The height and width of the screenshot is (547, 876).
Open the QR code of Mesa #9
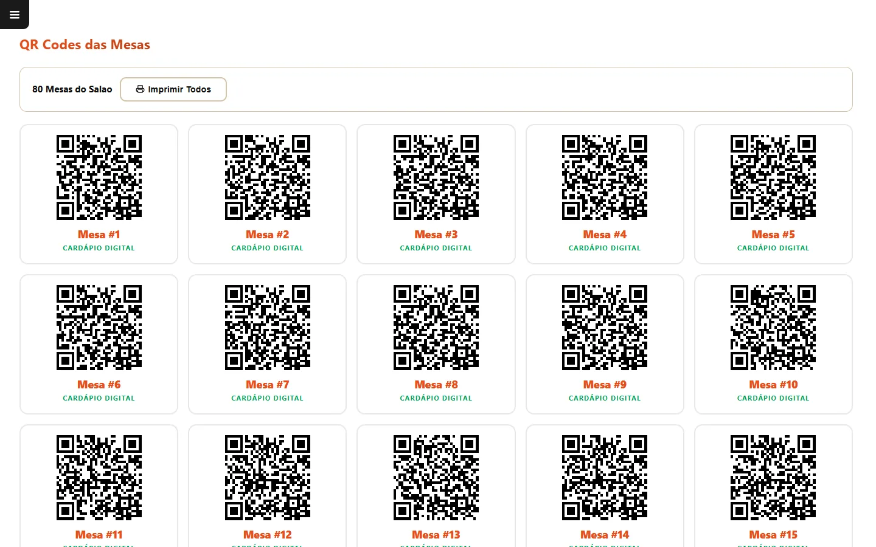tap(605, 328)
